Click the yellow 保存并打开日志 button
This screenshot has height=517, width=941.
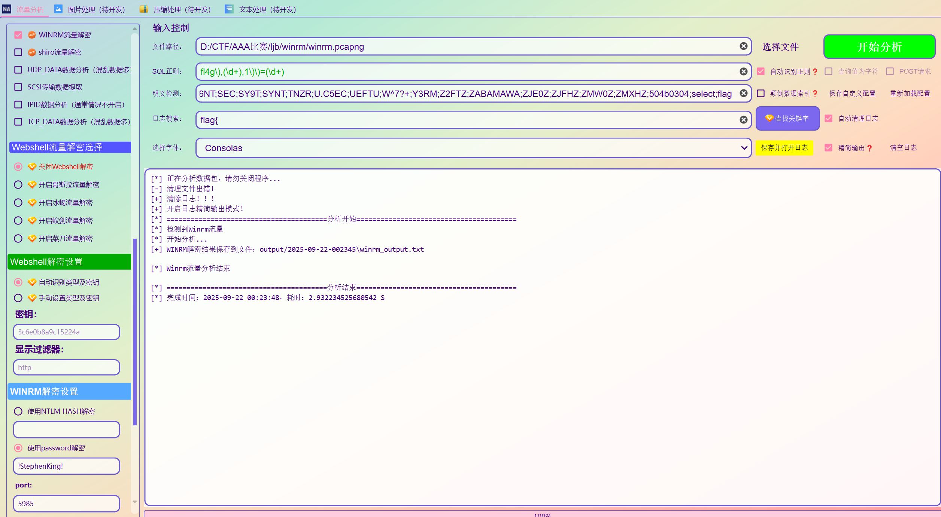784,148
